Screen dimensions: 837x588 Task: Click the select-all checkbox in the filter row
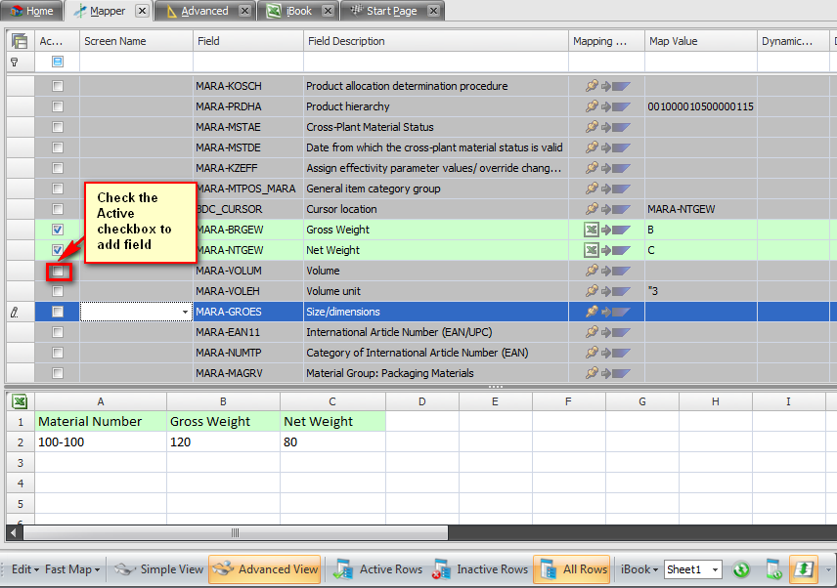pos(57,61)
